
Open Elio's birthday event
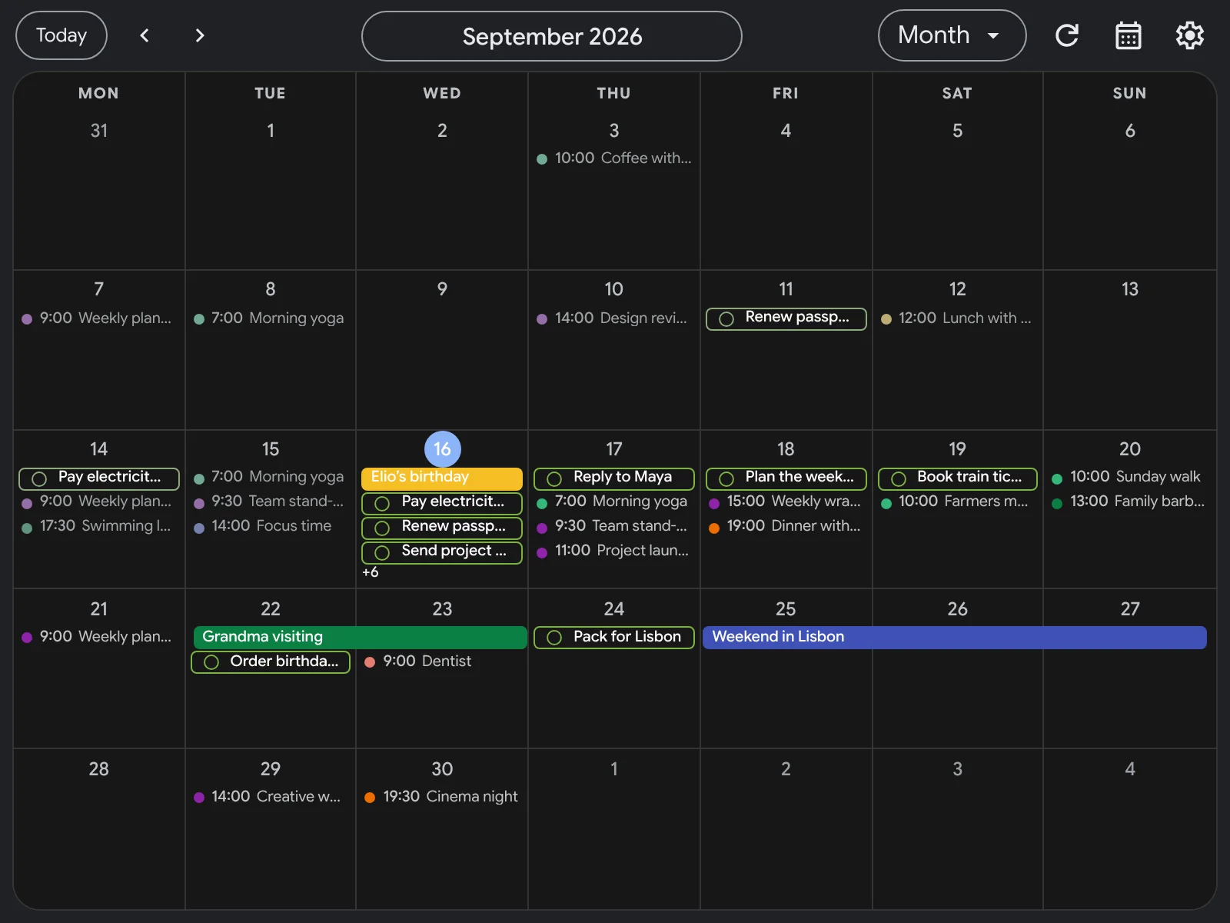(442, 478)
